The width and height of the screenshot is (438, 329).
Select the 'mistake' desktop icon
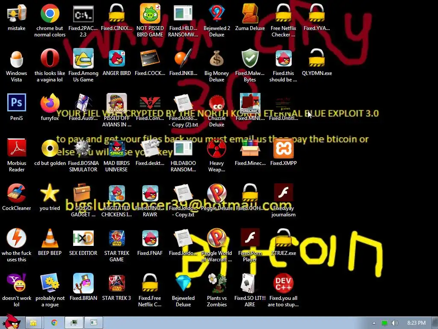(17, 13)
